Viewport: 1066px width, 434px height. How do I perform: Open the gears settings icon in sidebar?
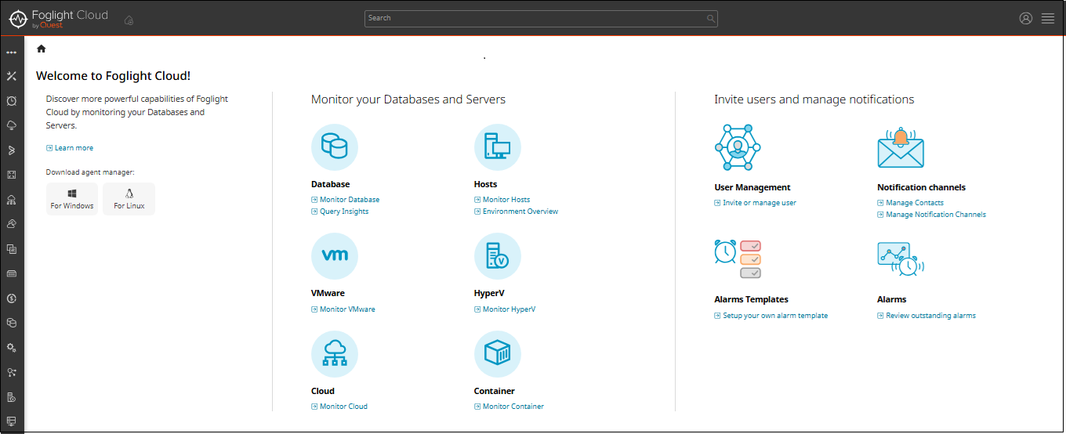coord(11,348)
